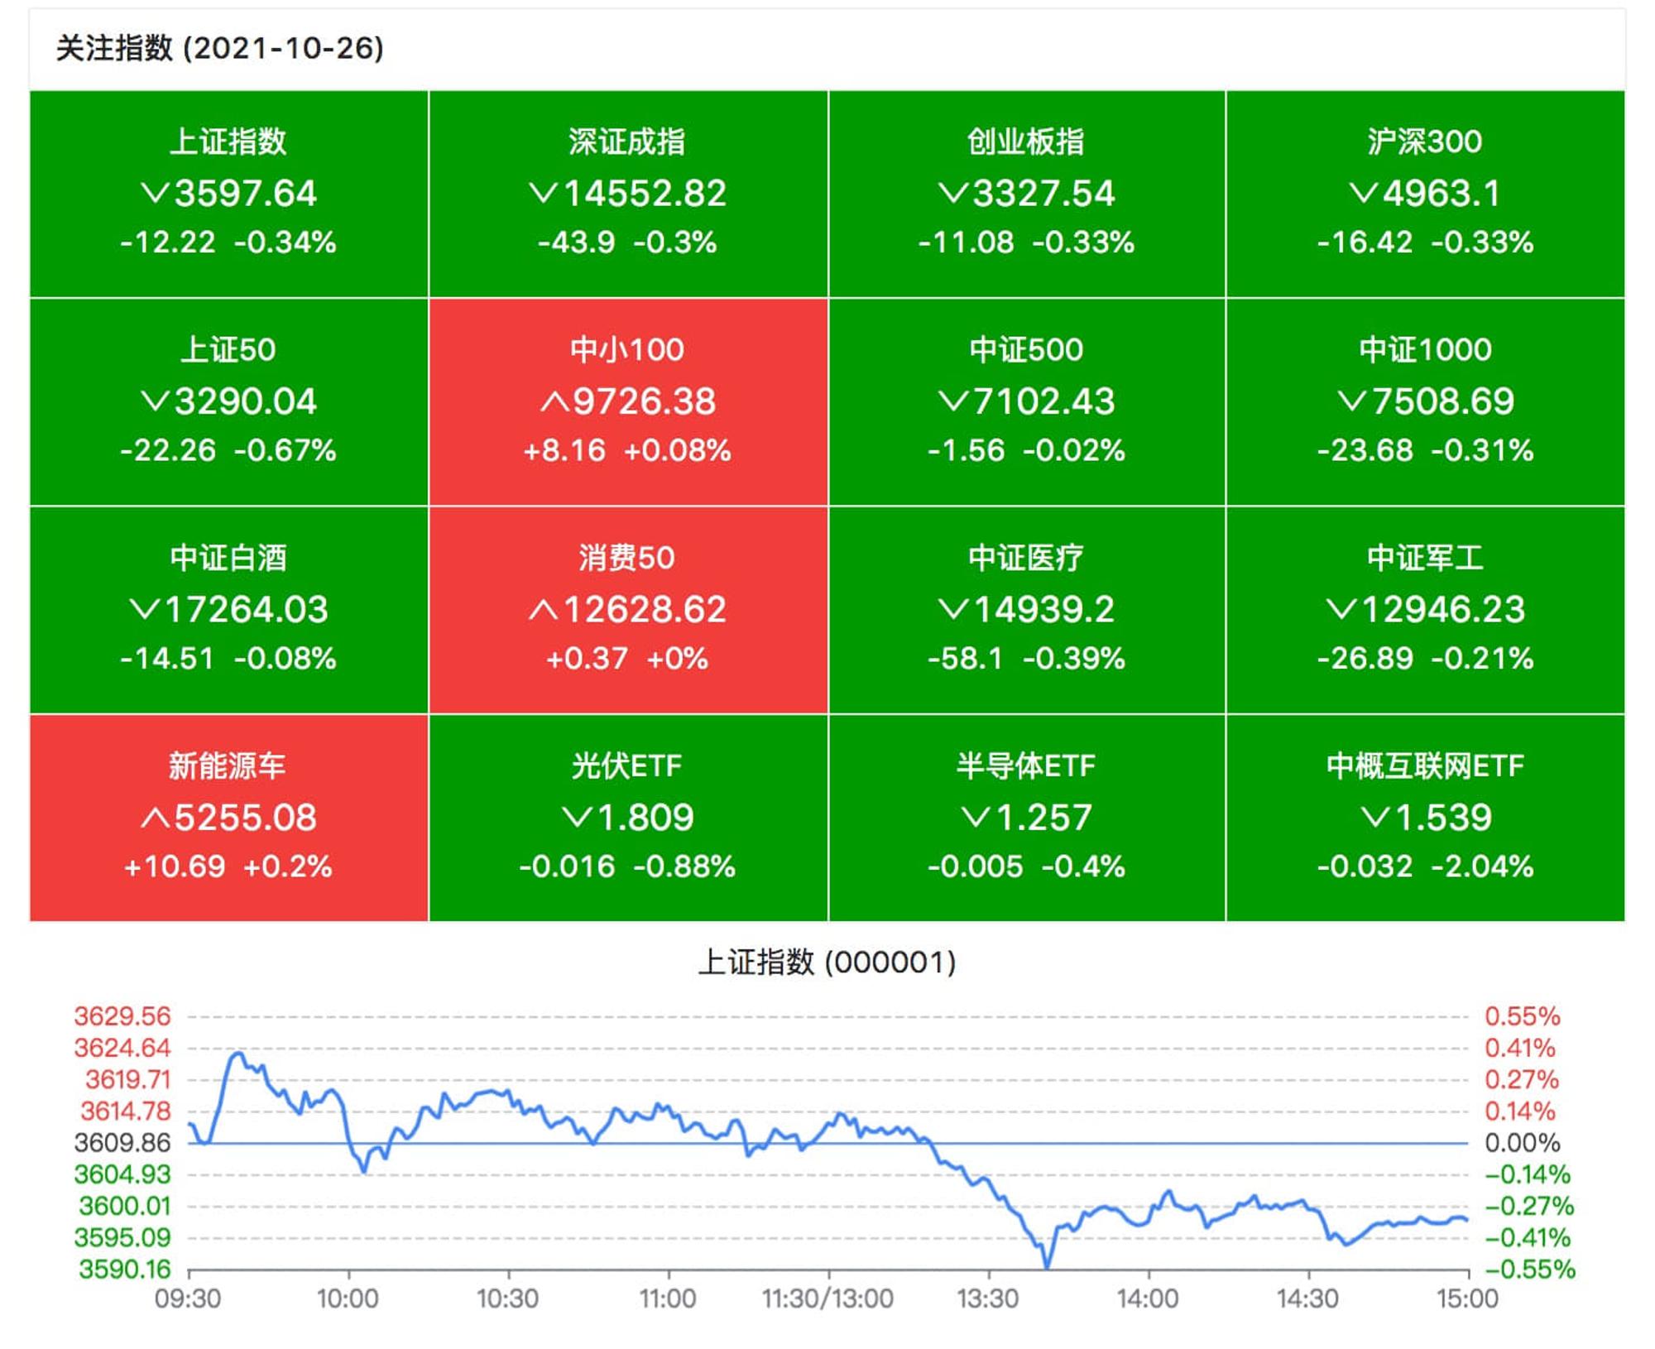1655x1349 pixels.
Task: Open the 创业板指 tile
Action: (1026, 194)
